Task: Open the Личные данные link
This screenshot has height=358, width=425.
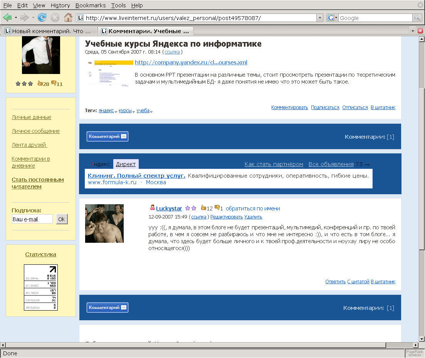Action: pyautogui.click(x=32, y=118)
